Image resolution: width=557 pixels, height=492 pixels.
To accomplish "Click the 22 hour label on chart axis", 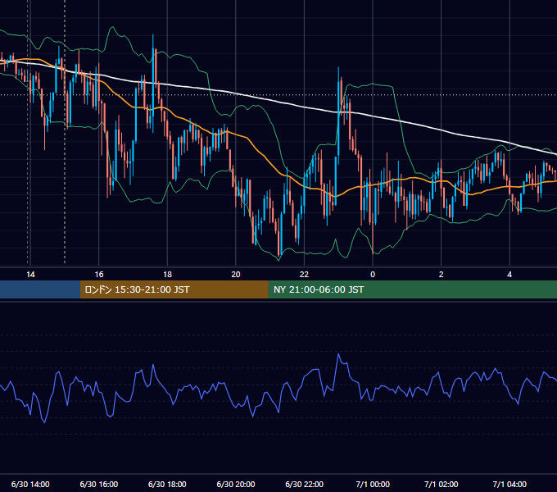I will click(304, 274).
